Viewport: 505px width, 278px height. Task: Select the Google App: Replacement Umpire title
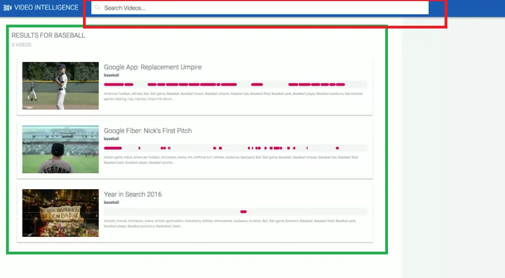(x=153, y=67)
